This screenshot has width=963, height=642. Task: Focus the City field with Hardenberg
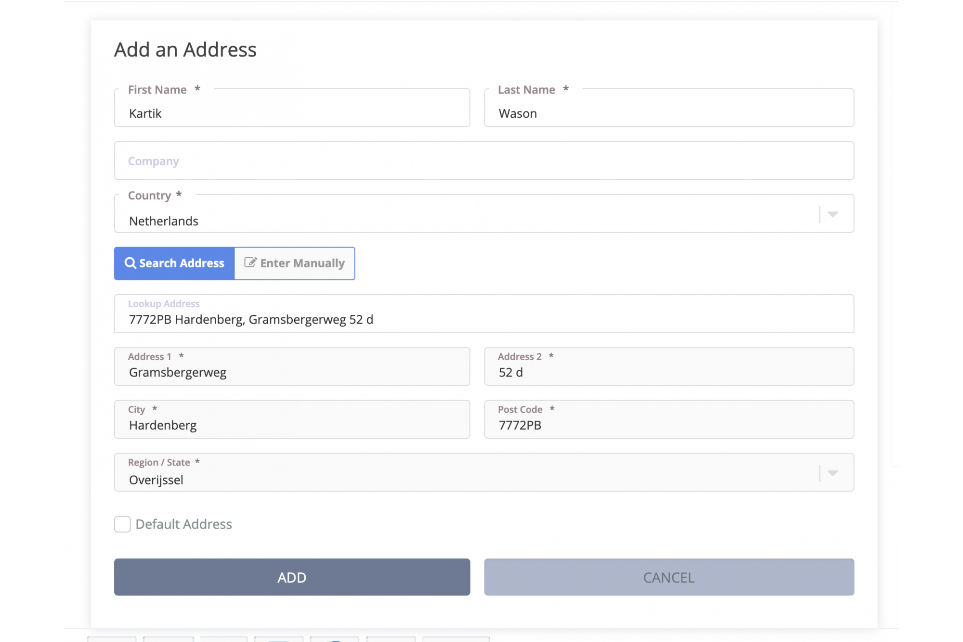click(x=292, y=425)
